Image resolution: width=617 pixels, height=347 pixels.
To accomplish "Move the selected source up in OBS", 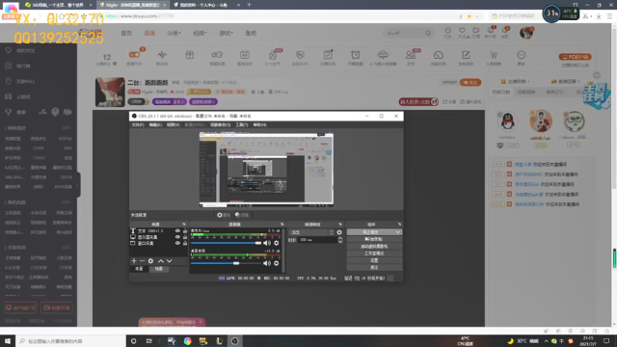I will pyautogui.click(x=161, y=261).
